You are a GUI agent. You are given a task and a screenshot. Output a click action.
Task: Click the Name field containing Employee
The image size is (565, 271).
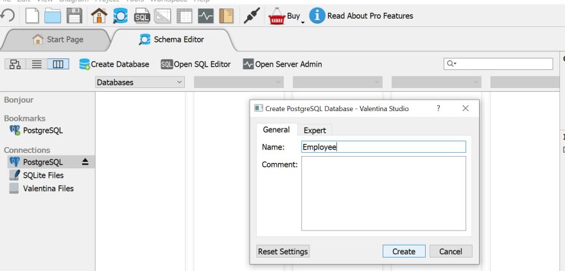383,147
